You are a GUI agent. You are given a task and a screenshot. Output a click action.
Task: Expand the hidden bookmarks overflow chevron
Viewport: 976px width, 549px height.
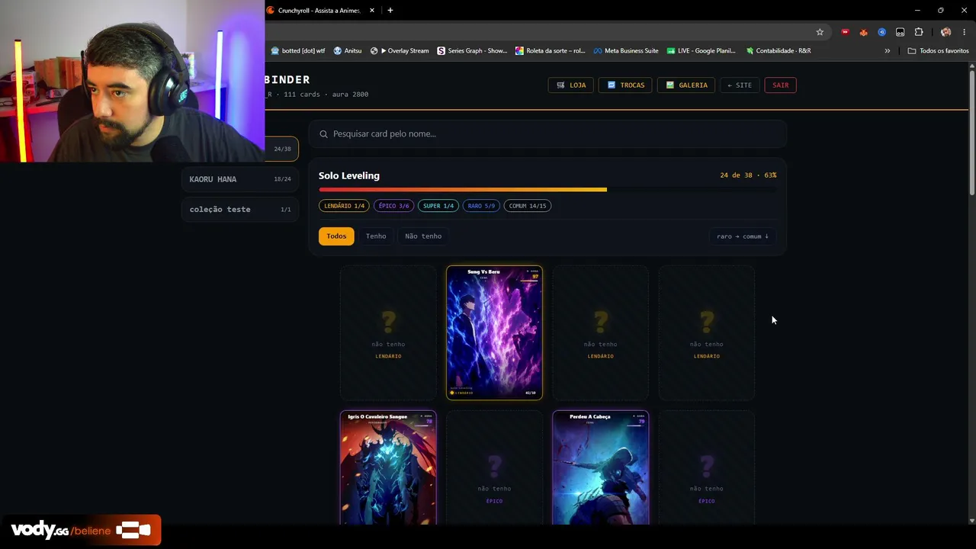(887, 51)
